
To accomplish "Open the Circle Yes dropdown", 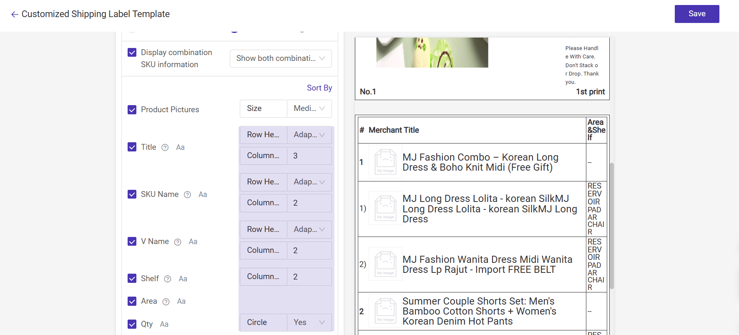I will [x=309, y=322].
